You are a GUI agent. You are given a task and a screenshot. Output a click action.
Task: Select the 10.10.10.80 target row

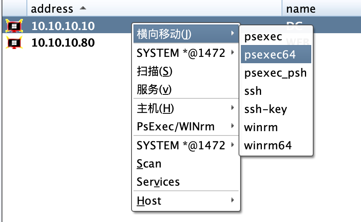(x=63, y=42)
